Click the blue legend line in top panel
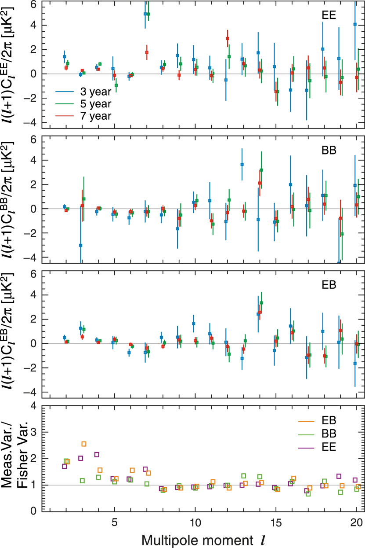The image size is (365, 548). [x=64, y=92]
